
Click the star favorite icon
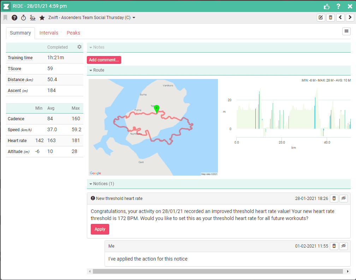(42, 18)
